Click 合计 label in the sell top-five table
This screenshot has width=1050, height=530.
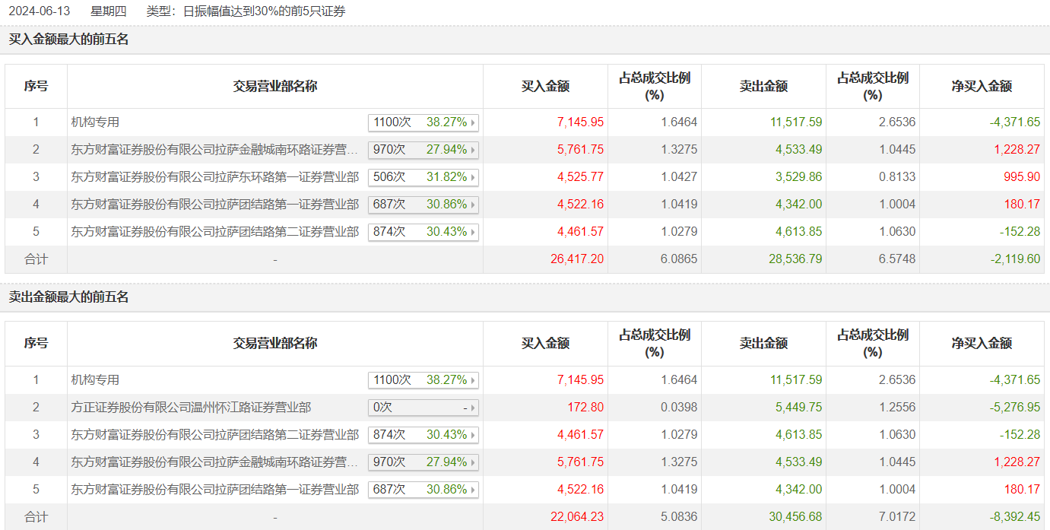(x=36, y=517)
